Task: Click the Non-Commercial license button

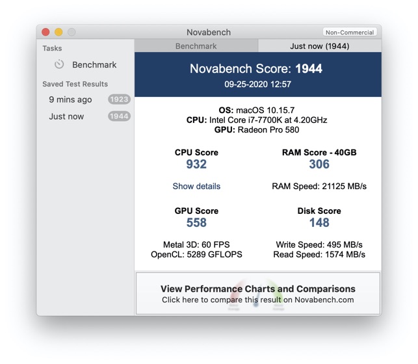Action: 350,32
